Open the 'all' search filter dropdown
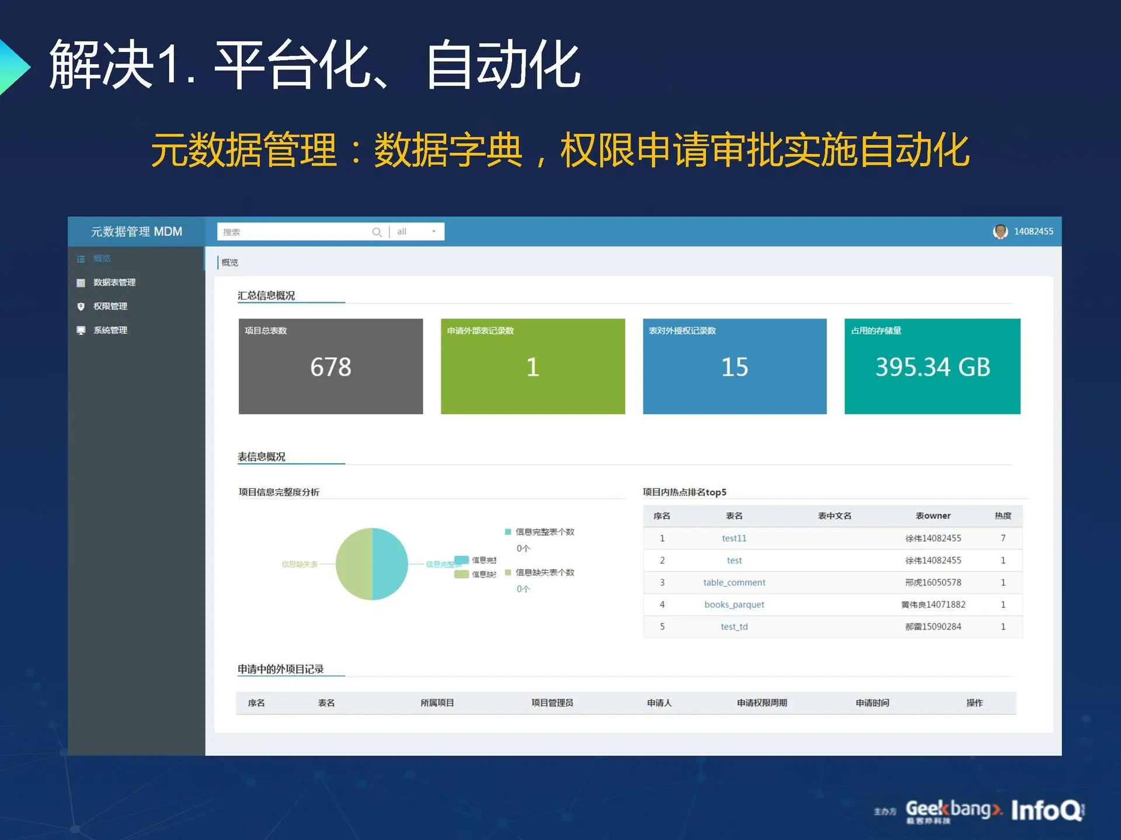The height and width of the screenshot is (840, 1121). coord(417,232)
